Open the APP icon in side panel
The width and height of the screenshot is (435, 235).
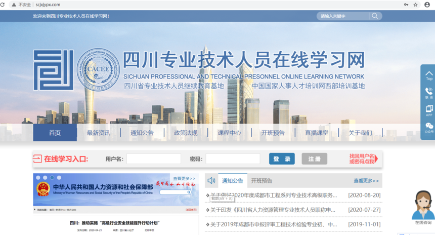(429, 110)
